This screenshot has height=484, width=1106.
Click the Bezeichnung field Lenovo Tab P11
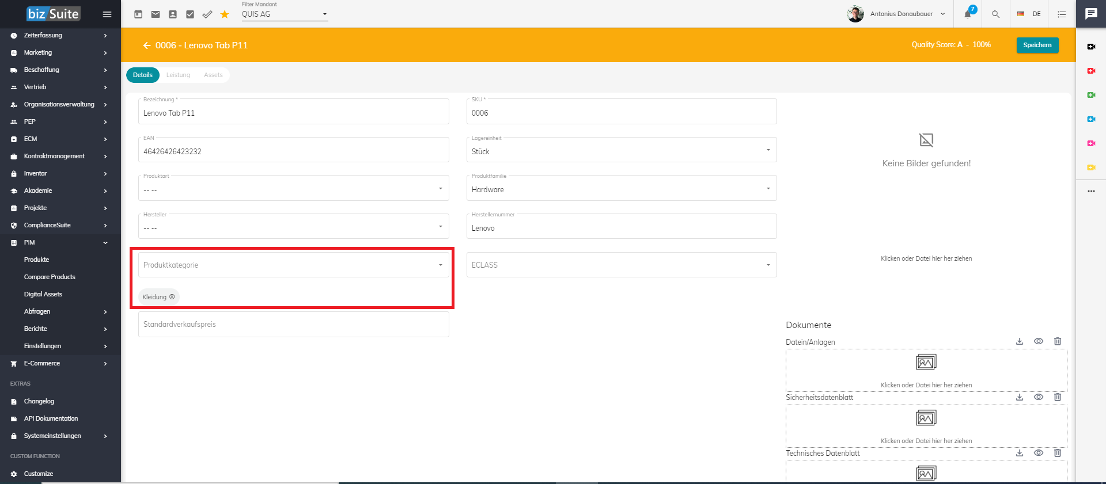[x=294, y=111]
